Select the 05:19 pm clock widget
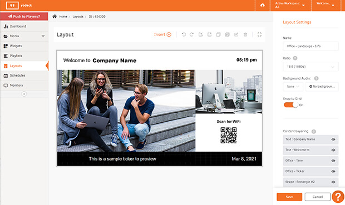 click(247, 60)
